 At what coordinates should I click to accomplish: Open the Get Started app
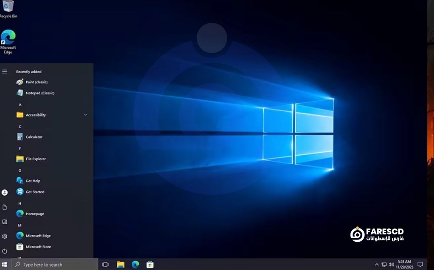coord(34,192)
